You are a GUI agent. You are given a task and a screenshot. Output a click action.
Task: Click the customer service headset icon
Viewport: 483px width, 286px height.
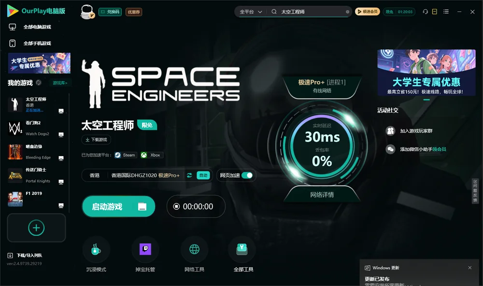click(x=426, y=12)
